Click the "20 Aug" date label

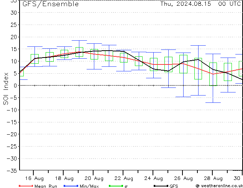click(94, 178)
